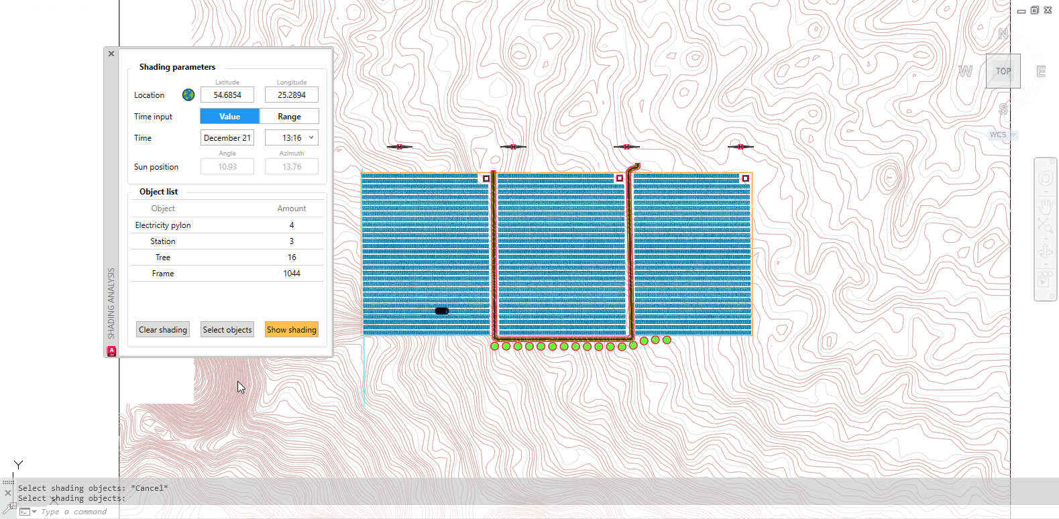The height and width of the screenshot is (519, 1059).
Task: Expand the WCS coordinate system dropdown
Action: pyautogui.click(x=1013, y=135)
